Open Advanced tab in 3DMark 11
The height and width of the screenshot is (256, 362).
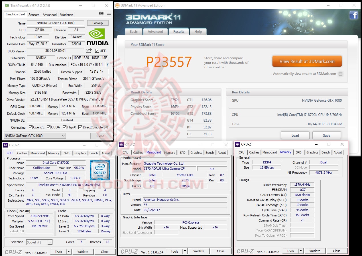click(155, 32)
